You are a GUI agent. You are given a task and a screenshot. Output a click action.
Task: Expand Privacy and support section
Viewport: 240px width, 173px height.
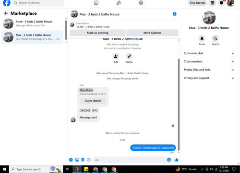(209, 78)
